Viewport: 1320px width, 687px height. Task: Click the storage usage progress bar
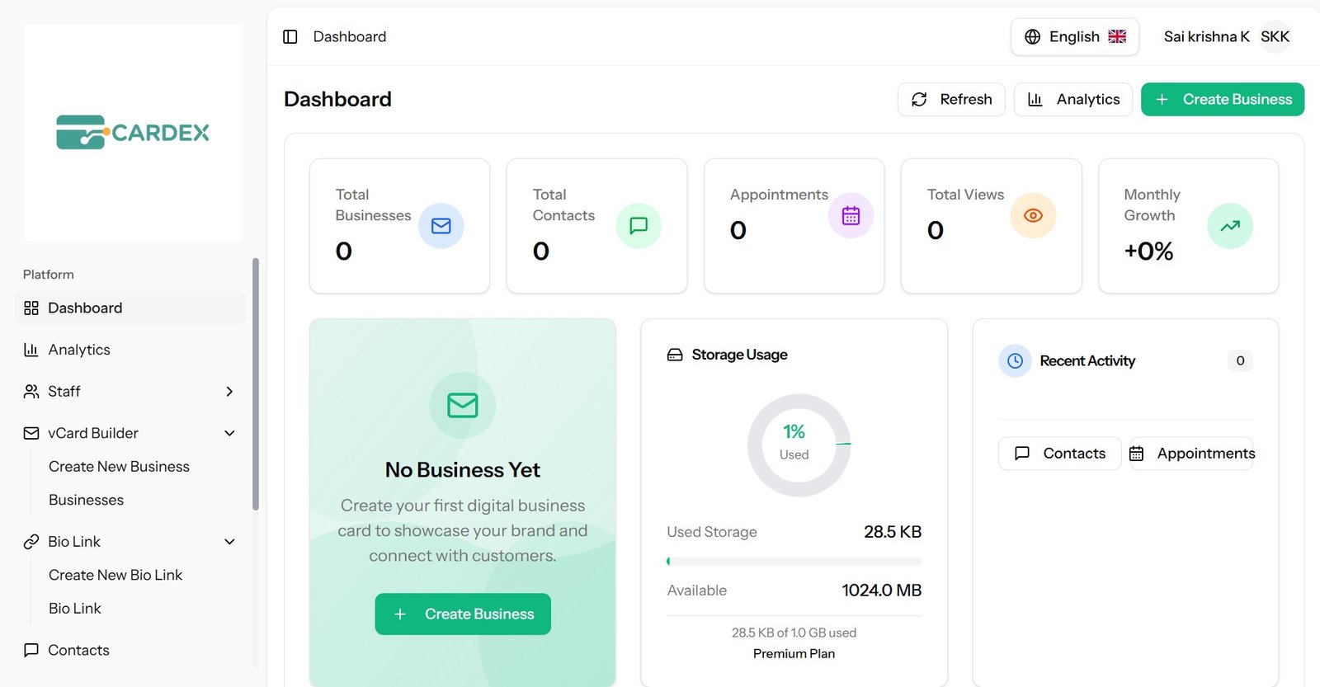pos(794,561)
